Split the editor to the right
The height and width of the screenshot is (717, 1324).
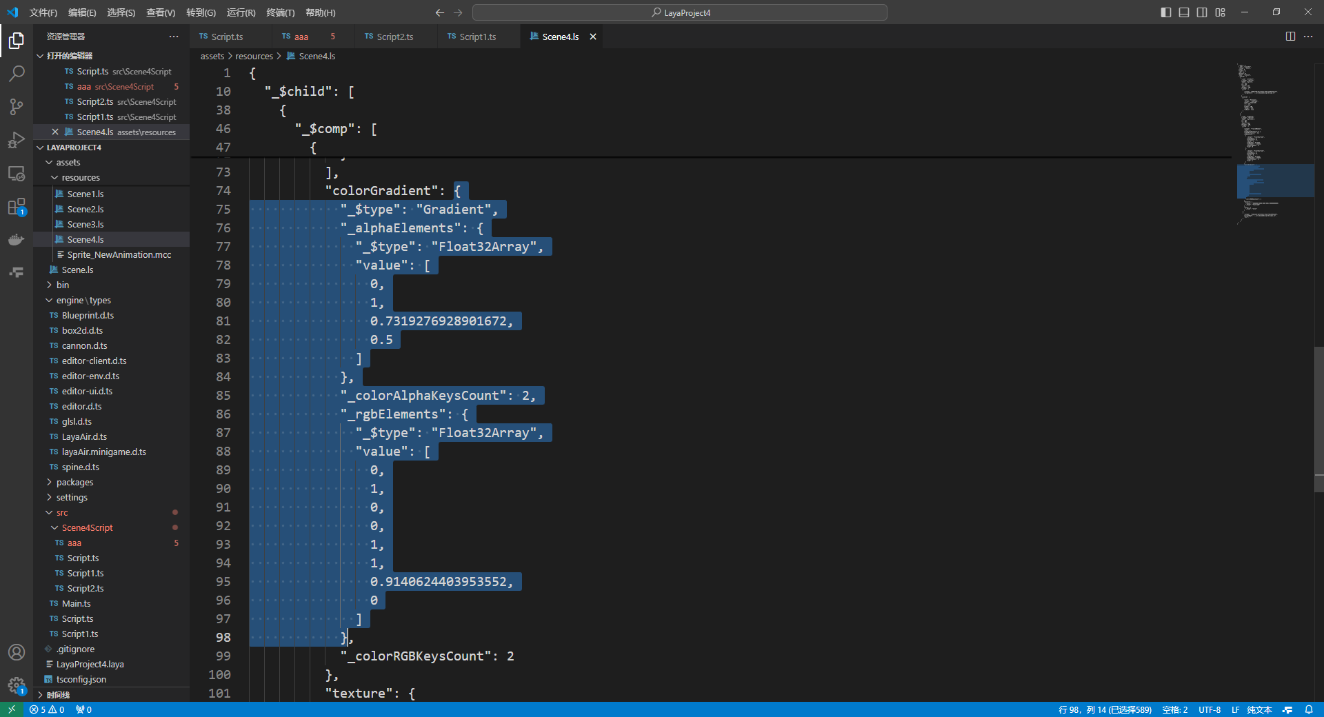point(1290,37)
